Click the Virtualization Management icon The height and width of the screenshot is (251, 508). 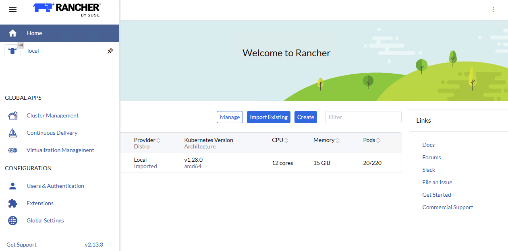[13, 150]
